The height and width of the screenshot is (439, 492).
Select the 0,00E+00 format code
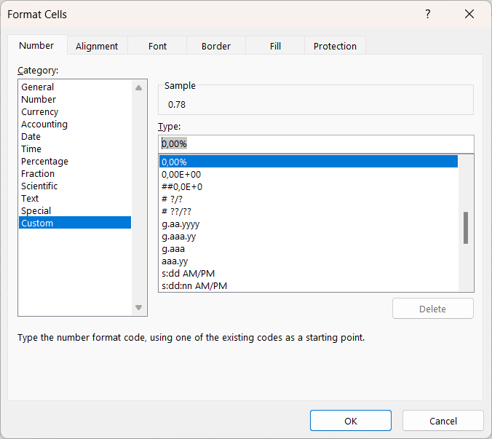[x=181, y=175]
